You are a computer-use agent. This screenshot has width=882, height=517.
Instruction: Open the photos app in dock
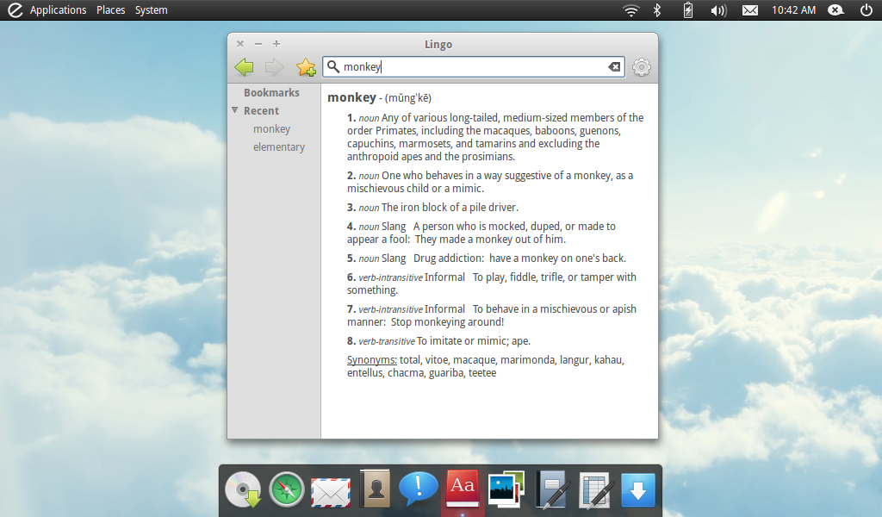click(506, 490)
